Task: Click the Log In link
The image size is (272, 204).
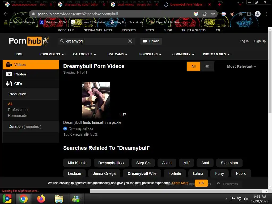Action: pos(244,41)
